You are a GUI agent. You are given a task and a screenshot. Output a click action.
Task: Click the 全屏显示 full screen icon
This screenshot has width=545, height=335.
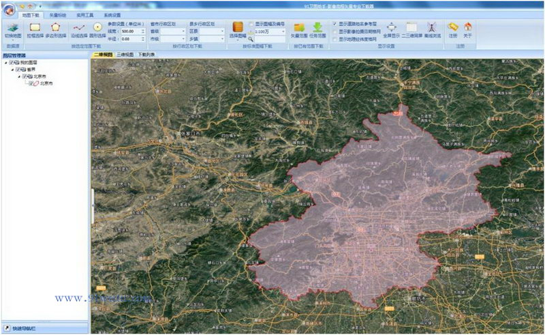(391, 27)
